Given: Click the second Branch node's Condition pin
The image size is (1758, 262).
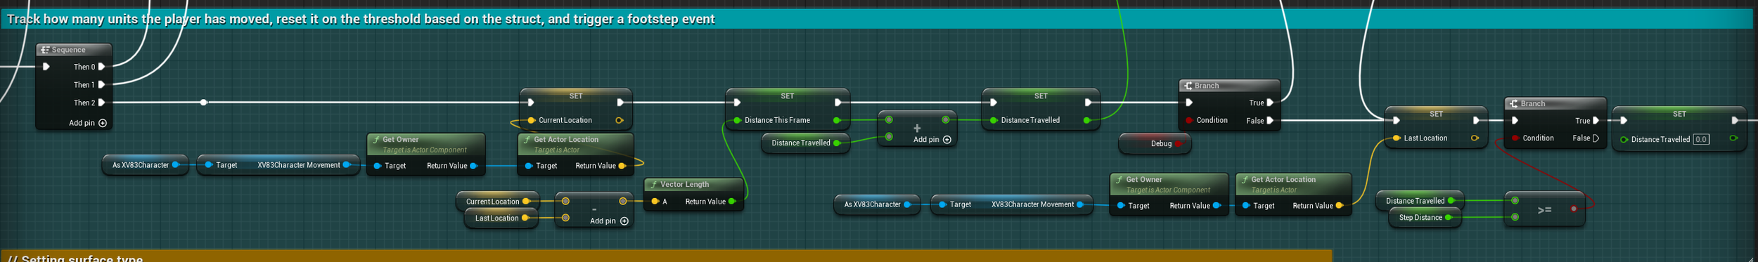Looking at the screenshot, I should [1515, 138].
